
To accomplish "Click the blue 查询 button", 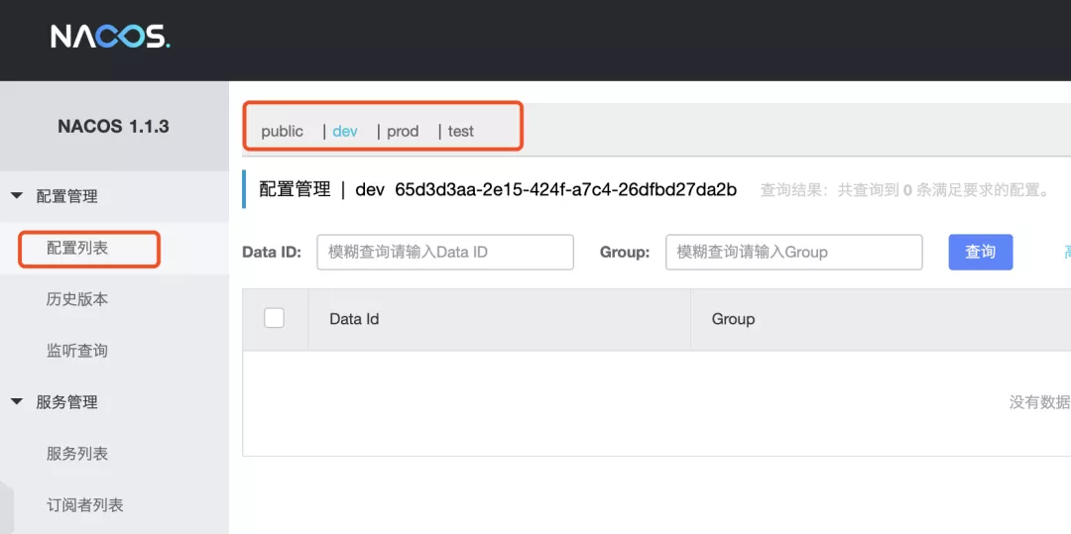I will pyautogui.click(x=980, y=253).
